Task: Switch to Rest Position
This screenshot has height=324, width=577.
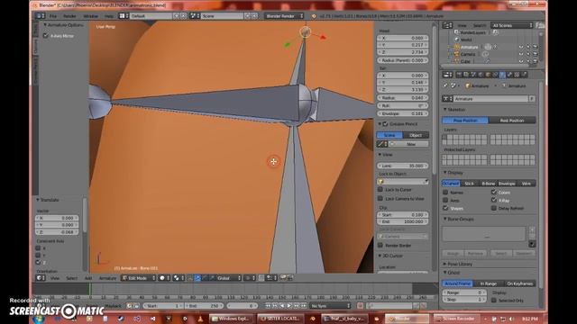Action: (512, 121)
